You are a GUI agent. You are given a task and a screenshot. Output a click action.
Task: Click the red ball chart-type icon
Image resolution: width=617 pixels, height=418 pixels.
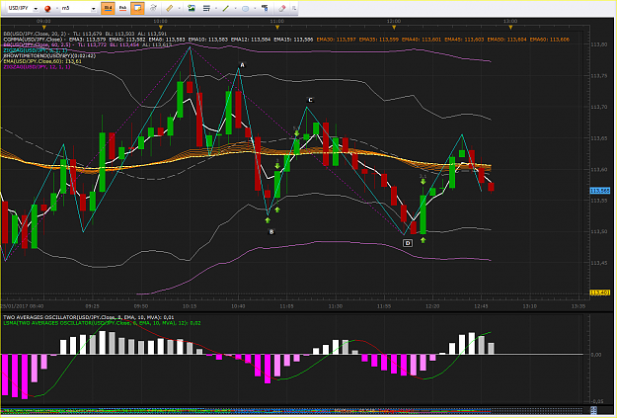(47, 8)
